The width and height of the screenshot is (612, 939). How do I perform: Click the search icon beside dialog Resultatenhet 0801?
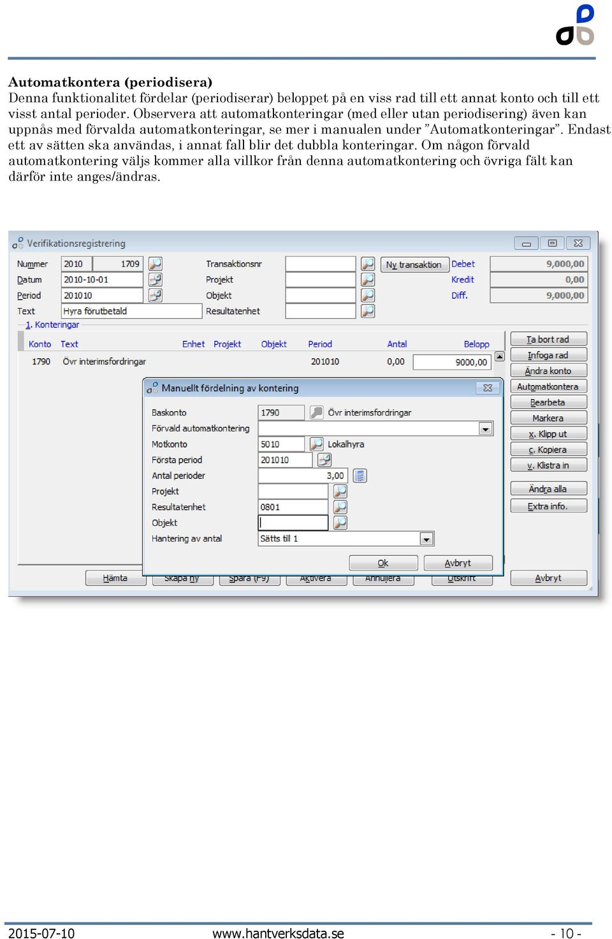[340, 507]
